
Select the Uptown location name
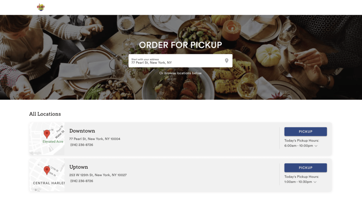coord(79,167)
